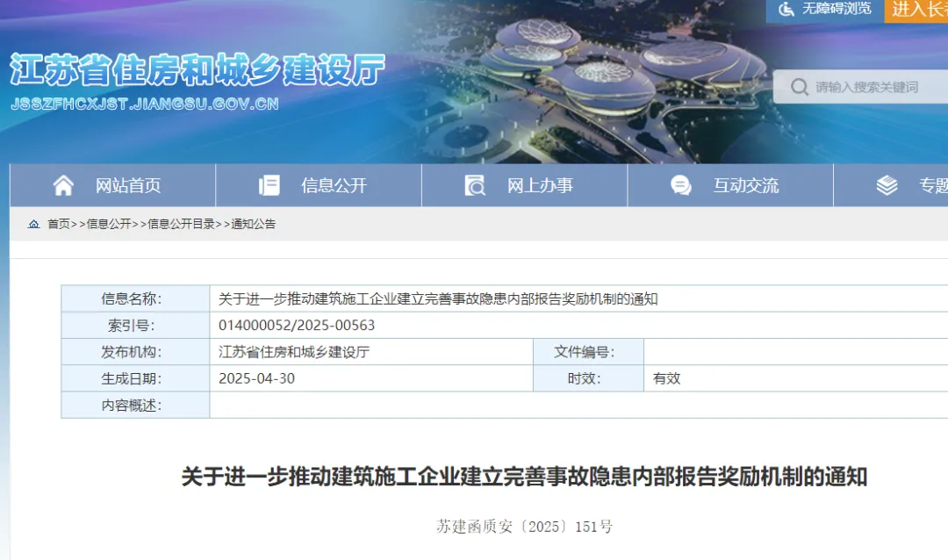Open the 互动交流 navigation tab
This screenshot has width=948, height=560.
point(730,185)
